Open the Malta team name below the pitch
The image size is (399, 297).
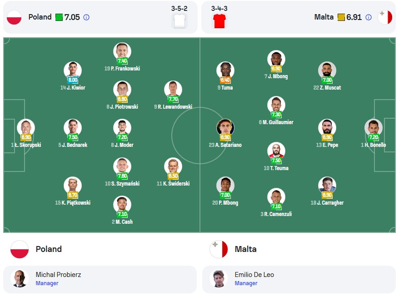point(245,249)
